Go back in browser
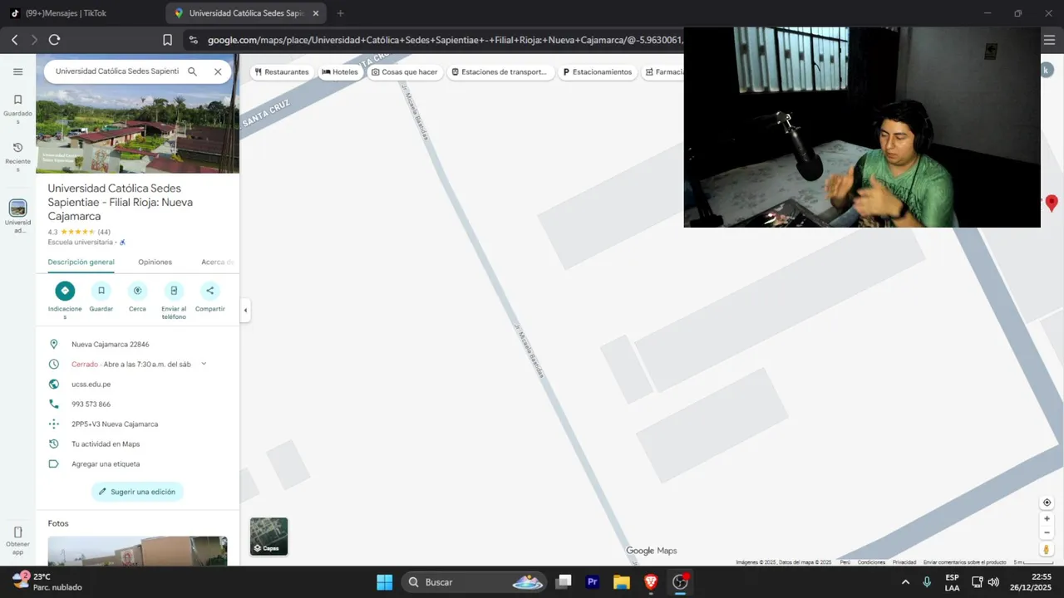Screen dimensions: 1064x598 pyautogui.click(x=14, y=40)
